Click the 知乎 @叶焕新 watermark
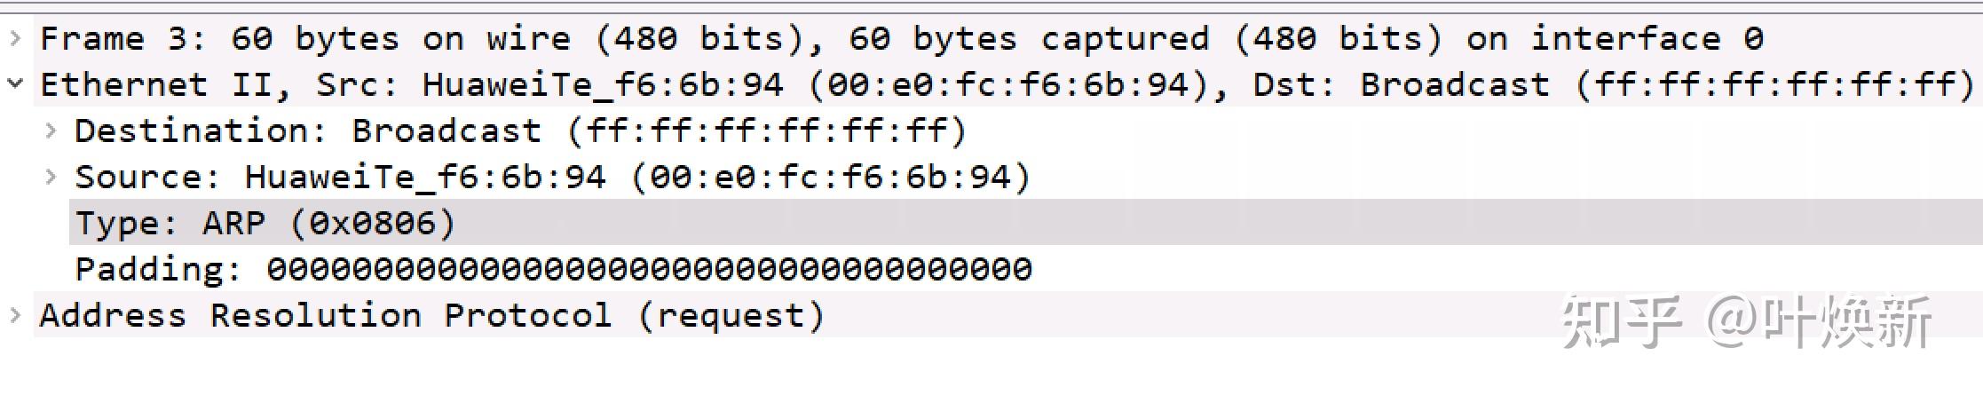Image resolution: width=1983 pixels, height=403 pixels. click(1745, 321)
